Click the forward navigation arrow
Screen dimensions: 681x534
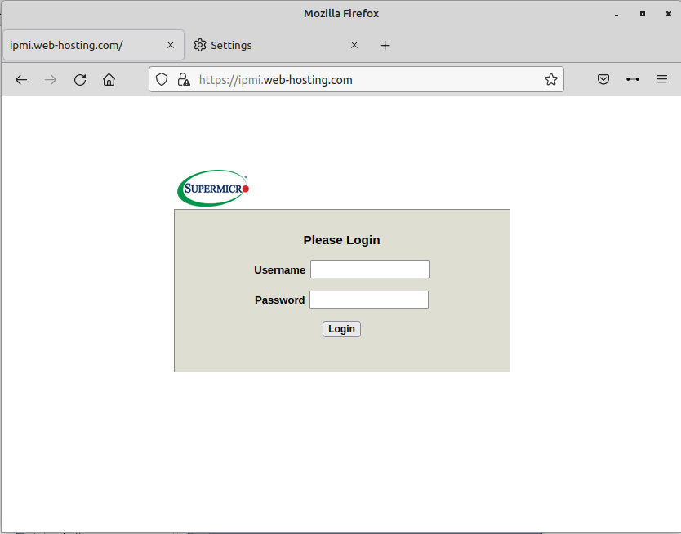coord(51,80)
